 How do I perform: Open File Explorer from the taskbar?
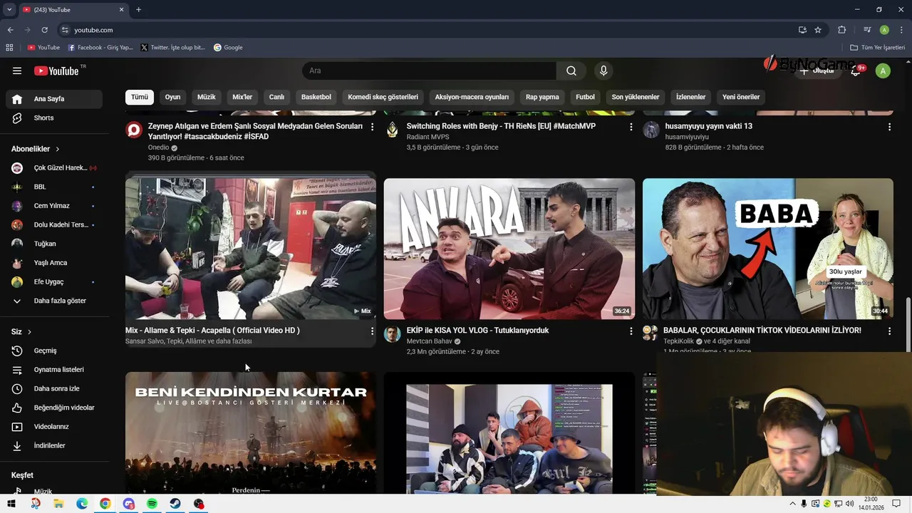(58, 504)
